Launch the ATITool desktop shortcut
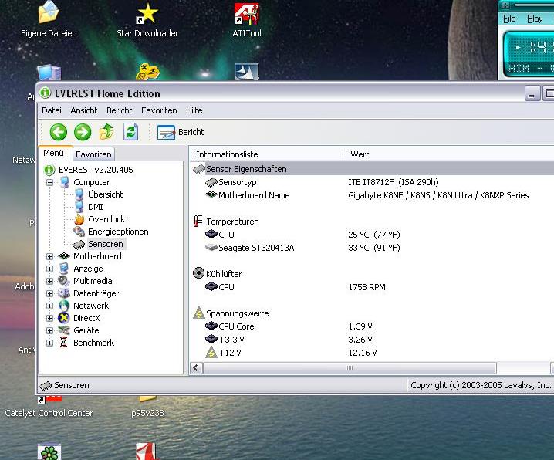 (x=247, y=20)
